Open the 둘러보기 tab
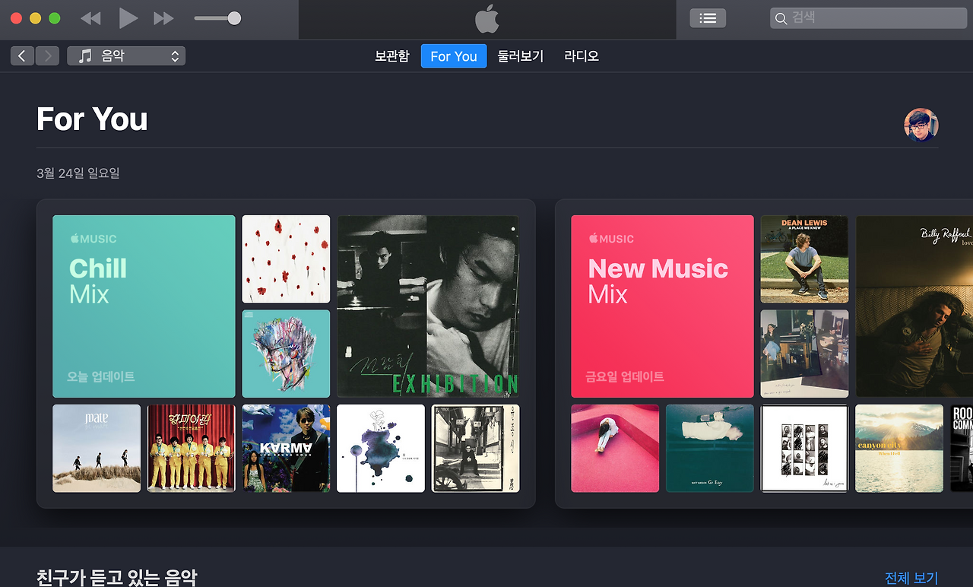973x587 pixels. pos(521,56)
